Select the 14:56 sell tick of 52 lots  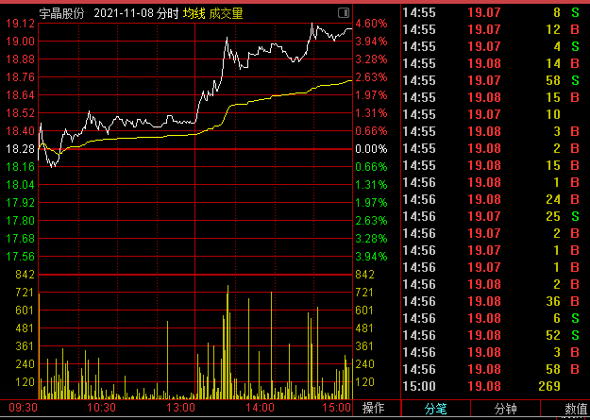point(496,335)
